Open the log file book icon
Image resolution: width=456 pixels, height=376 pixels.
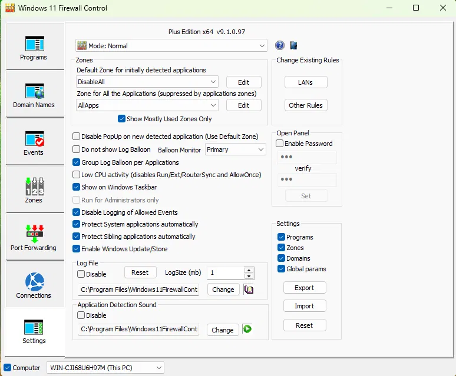(x=249, y=289)
